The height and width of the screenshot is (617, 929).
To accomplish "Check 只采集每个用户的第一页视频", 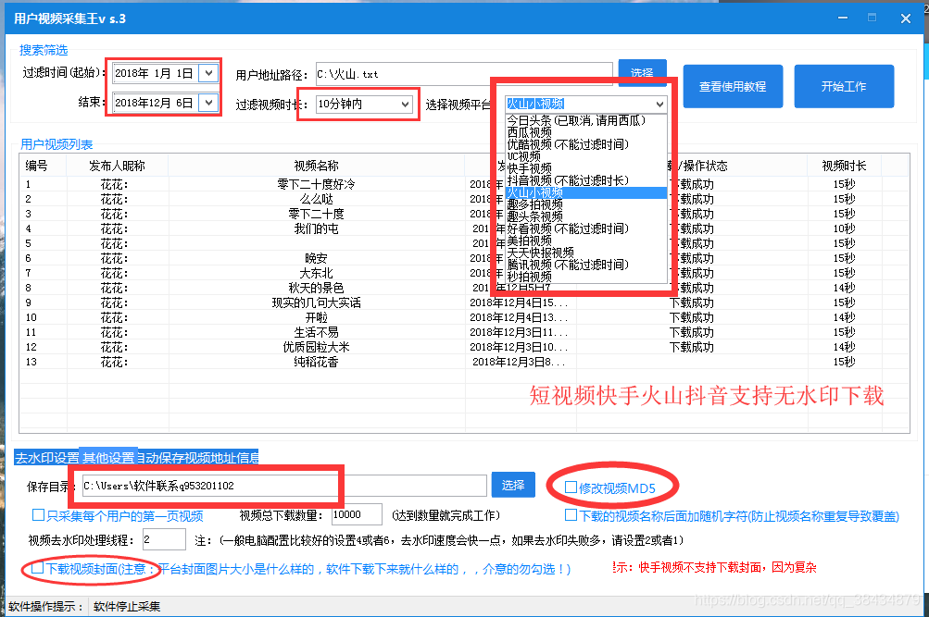I will click(37, 514).
